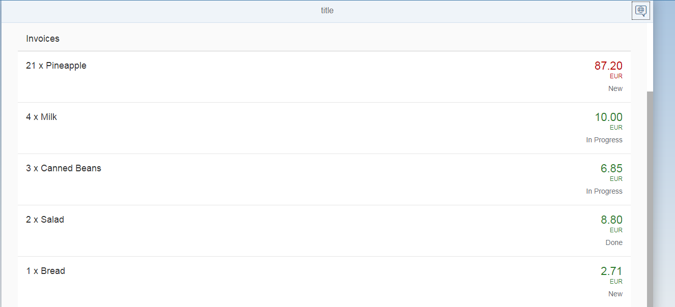Image resolution: width=675 pixels, height=307 pixels.
Task: Open the 4 x Milk invoice item
Action: tap(41, 117)
